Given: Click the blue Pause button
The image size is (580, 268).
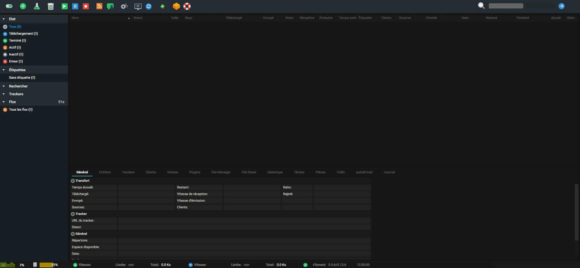Looking at the screenshot, I should click(75, 6).
